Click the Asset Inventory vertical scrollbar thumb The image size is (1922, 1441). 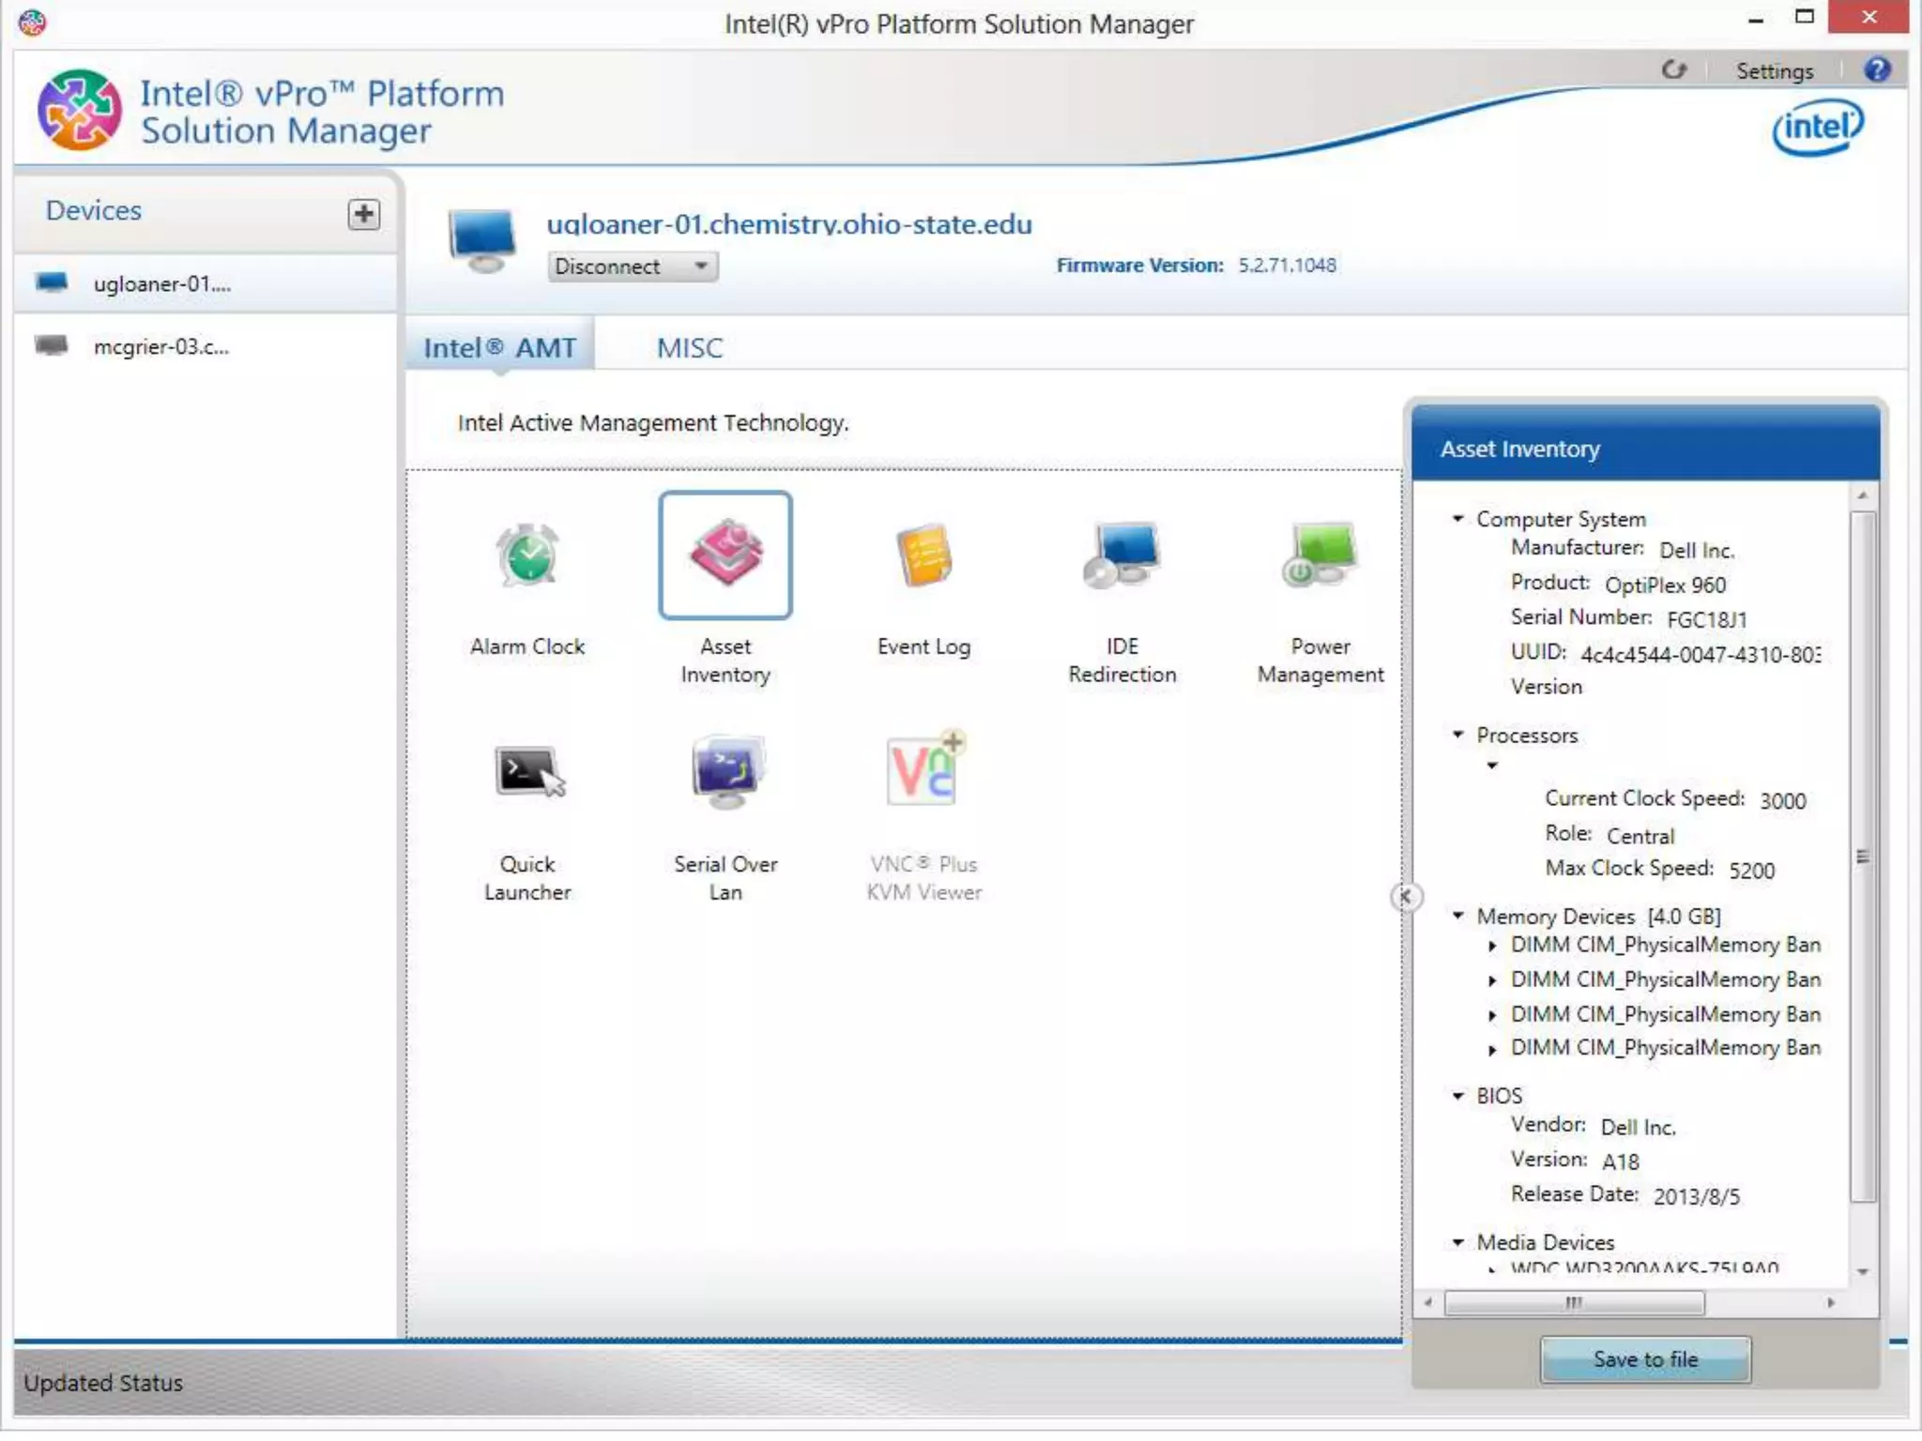(1863, 856)
